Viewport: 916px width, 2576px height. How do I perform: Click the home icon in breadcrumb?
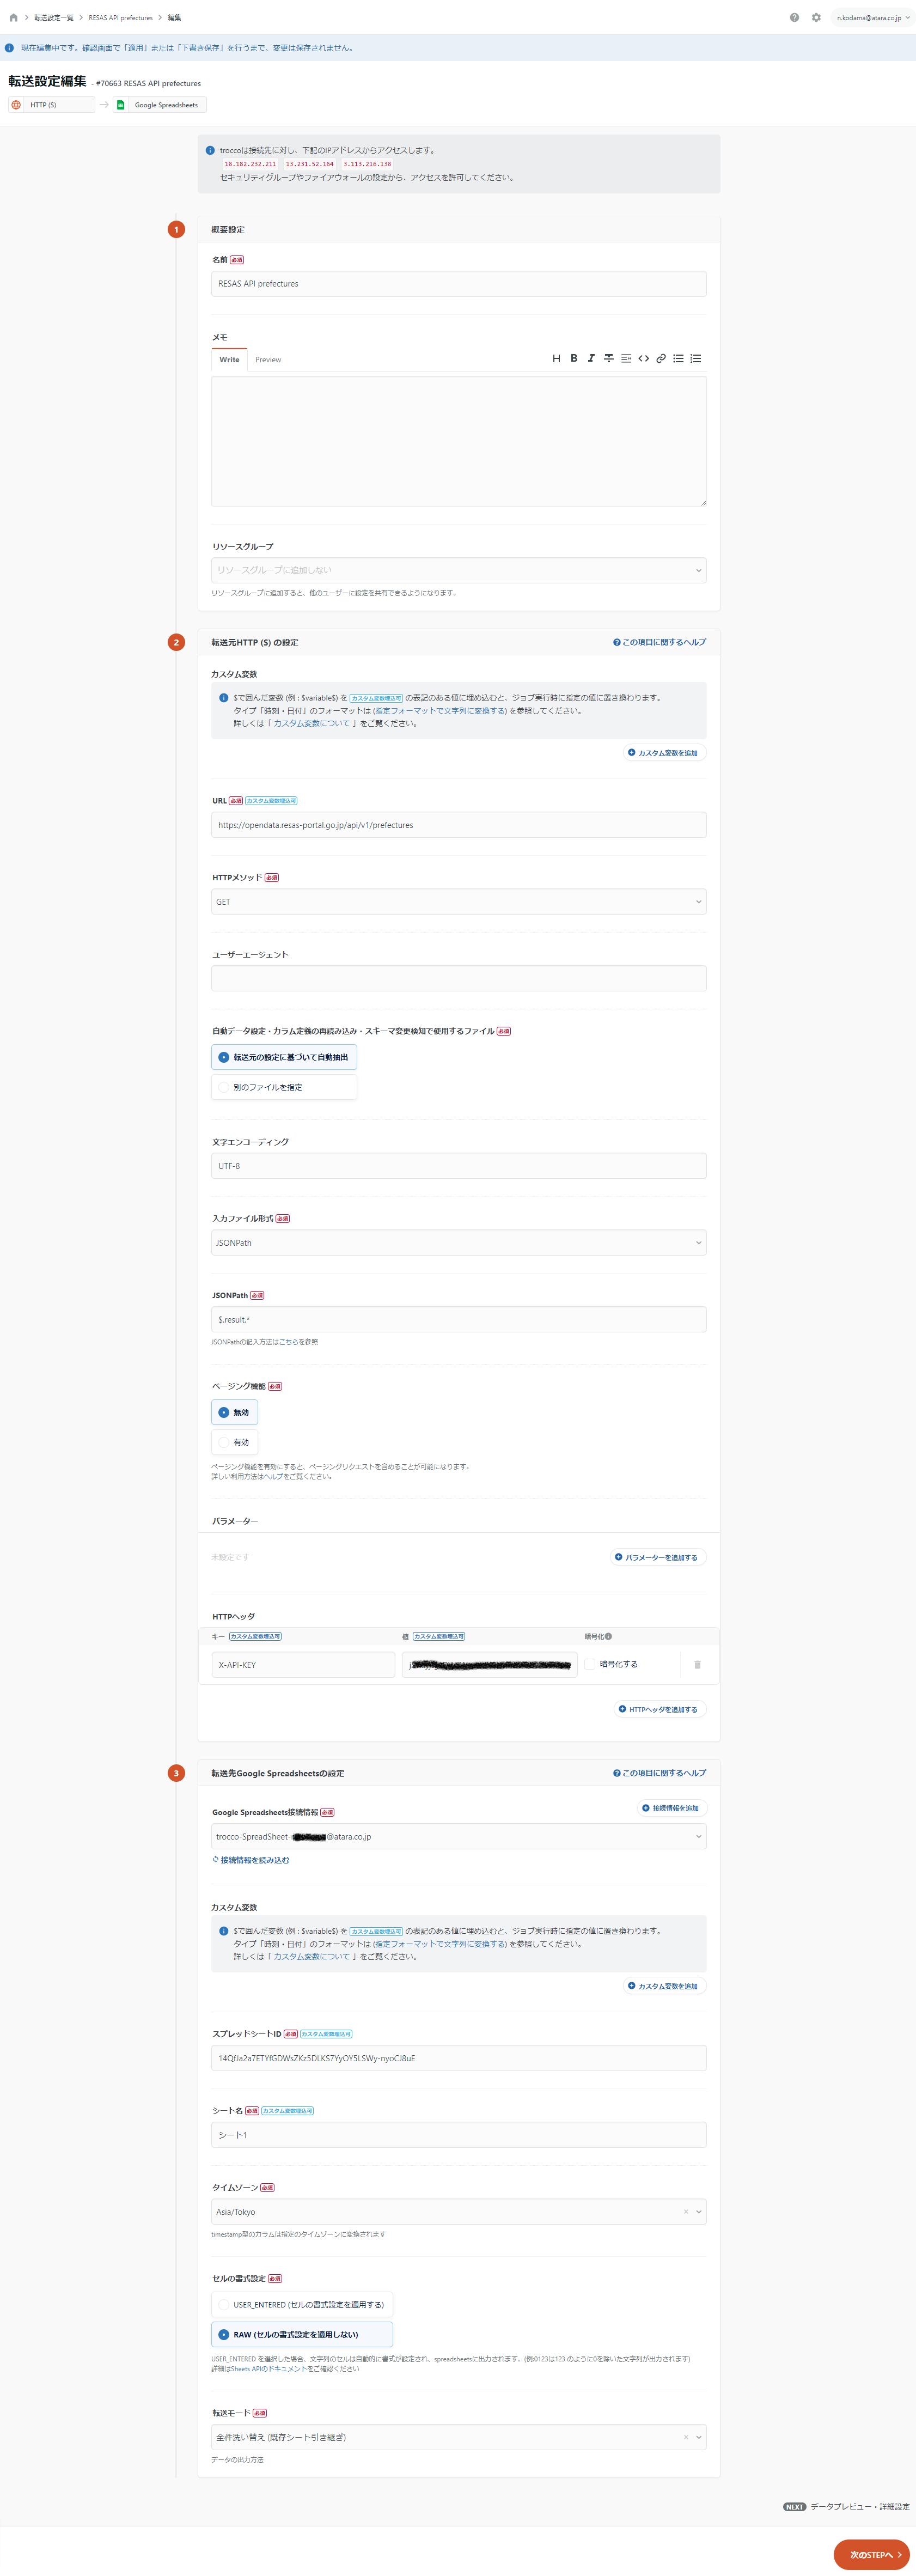pyautogui.click(x=13, y=17)
